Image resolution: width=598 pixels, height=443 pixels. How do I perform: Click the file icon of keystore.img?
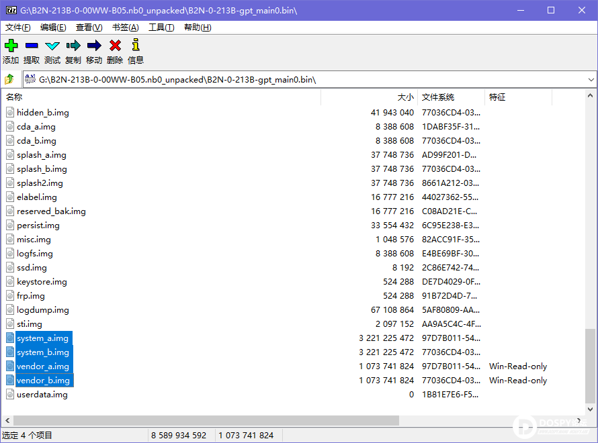tap(10, 281)
